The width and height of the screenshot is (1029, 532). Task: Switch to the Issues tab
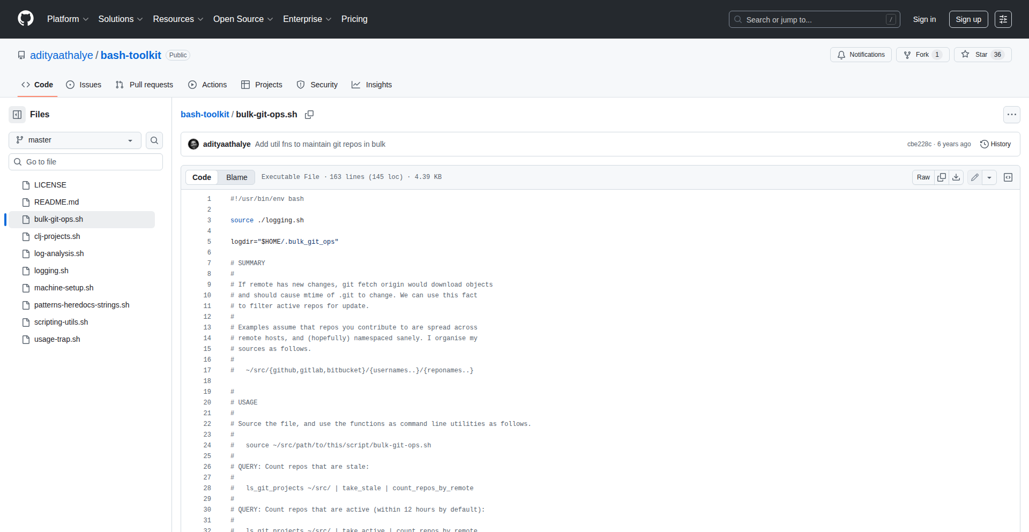[x=84, y=85]
